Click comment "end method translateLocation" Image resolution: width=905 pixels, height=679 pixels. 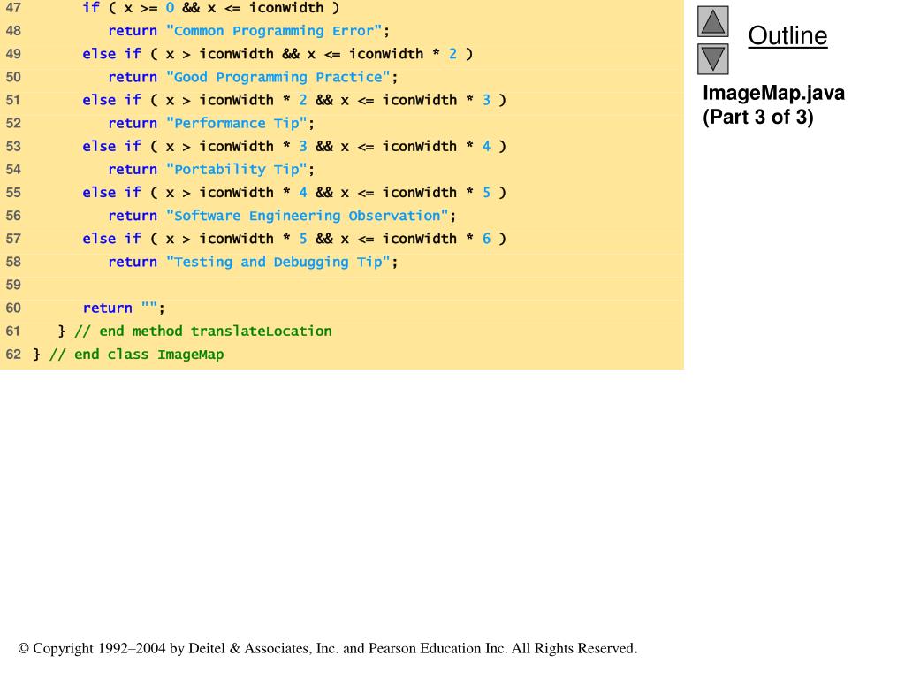pyautogui.click(x=203, y=332)
